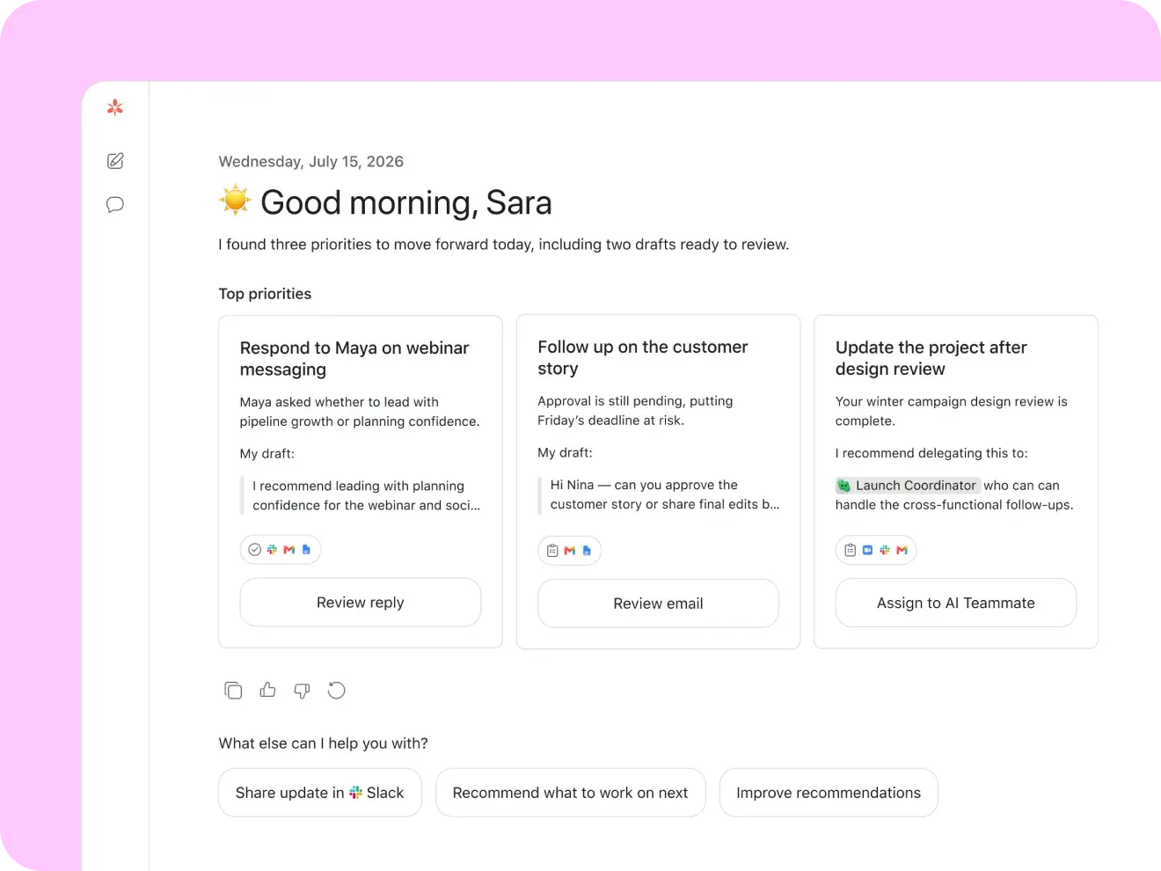The height and width of the screenshot is (871, 1161).
Task: Copy the response with the copy icon
Action: 233,691
